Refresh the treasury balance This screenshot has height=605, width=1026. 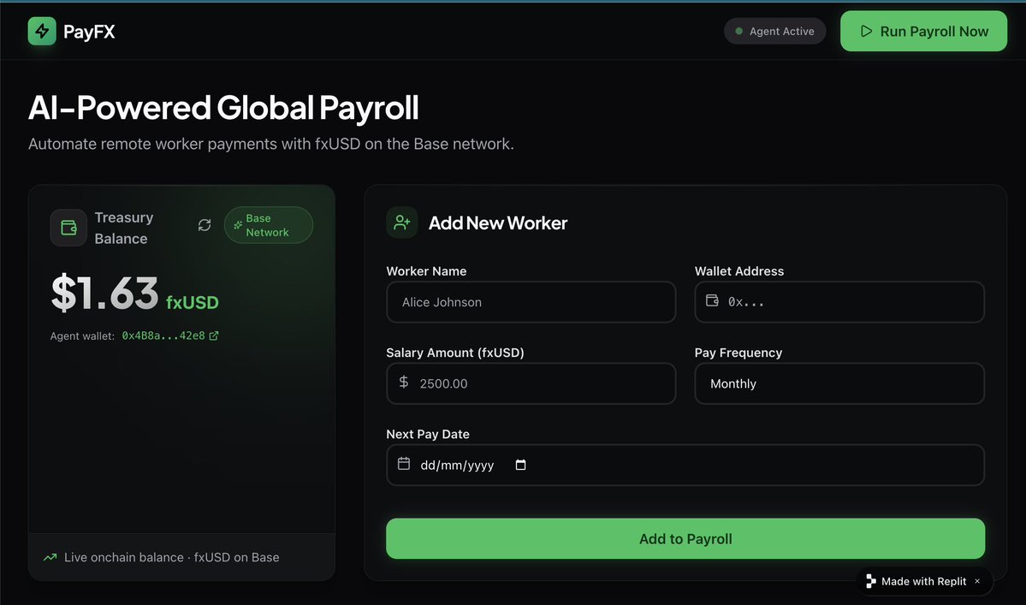(205, 225)
